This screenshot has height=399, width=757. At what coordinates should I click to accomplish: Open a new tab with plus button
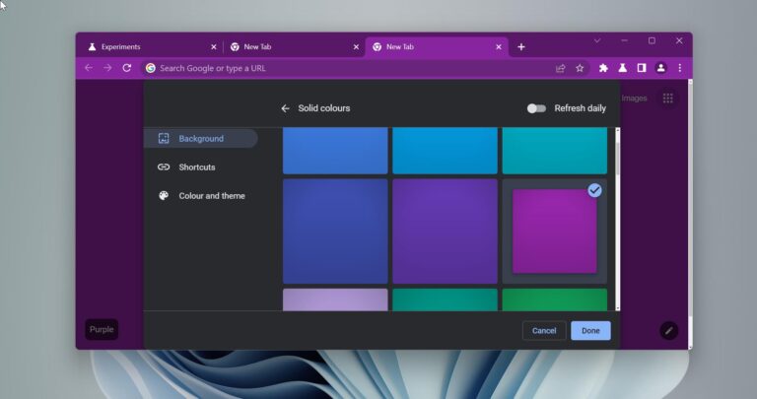[x=520, y=47]
